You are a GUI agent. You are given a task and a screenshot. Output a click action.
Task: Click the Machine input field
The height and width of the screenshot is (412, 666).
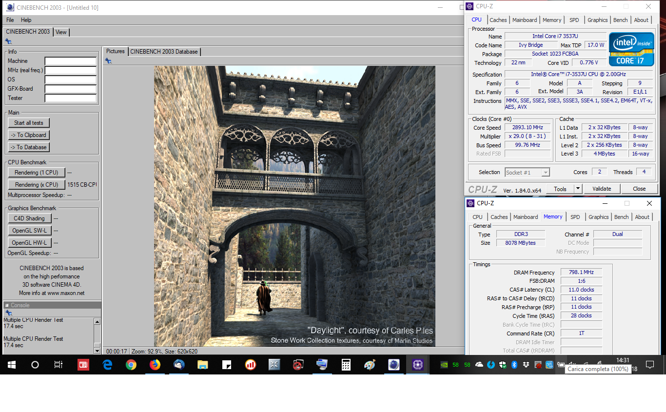[71, 61]
